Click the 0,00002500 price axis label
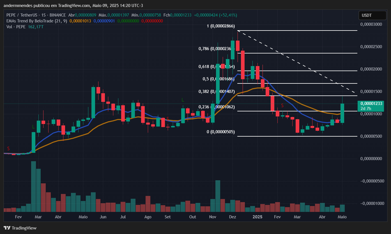 click(372, 47)
